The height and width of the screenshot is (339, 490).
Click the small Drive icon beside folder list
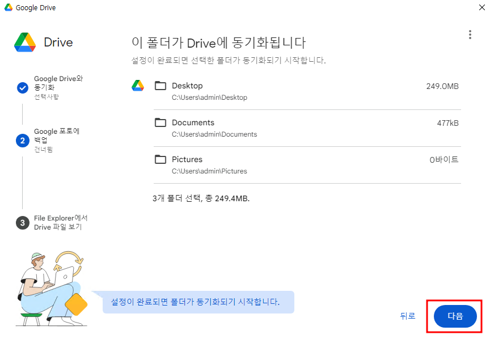(x=138, y=86)
